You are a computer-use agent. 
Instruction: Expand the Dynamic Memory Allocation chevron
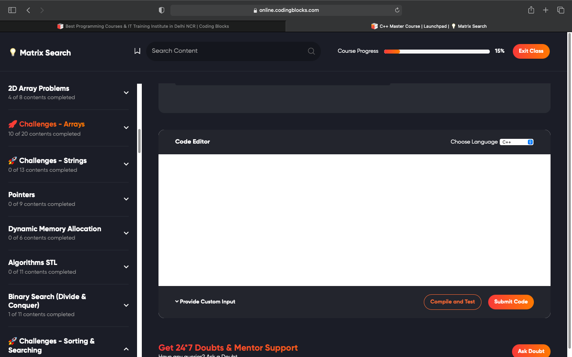click(126, 233)
